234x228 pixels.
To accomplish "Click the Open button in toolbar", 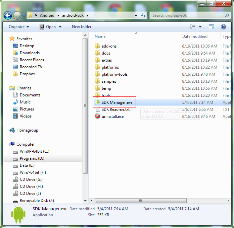I will (x=48, y=27).
